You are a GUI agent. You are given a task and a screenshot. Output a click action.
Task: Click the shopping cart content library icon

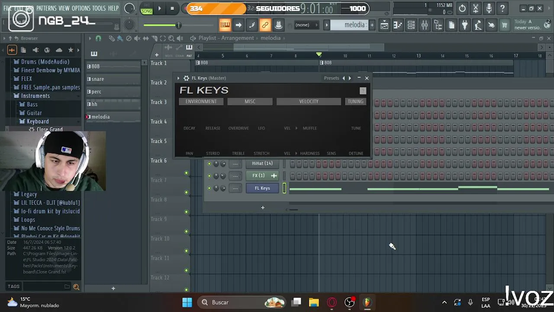[x=505, y=26]
